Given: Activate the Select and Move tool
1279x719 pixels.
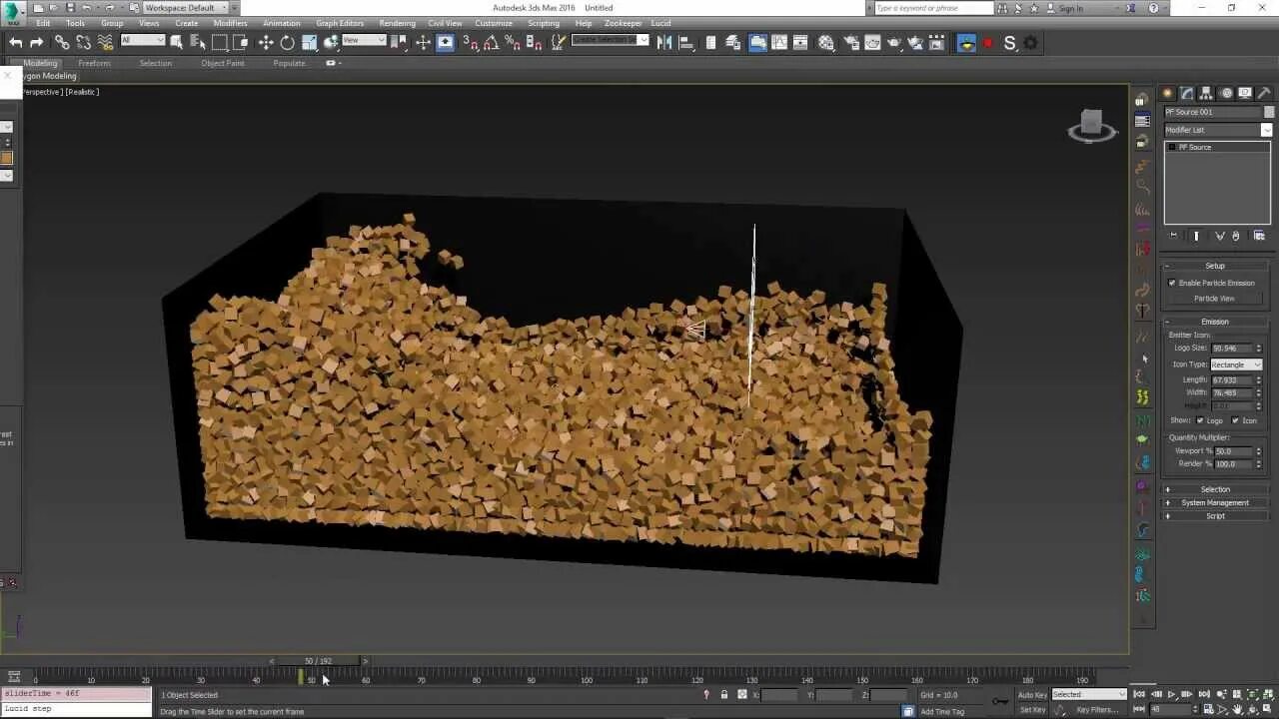Looking at the screenshot, I should (x=266, y=42).
